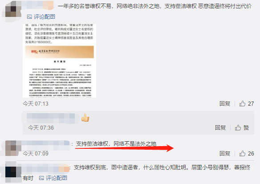Click the thumbs-up emoji in the reply
The width and height of the screenshot is (260, 184).
85,118
